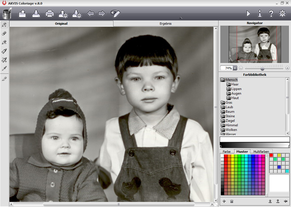The width and height of the screenshot is (291, 207).
Task: Save the image with the download-arrow icon
Action: tap(36, 13)
